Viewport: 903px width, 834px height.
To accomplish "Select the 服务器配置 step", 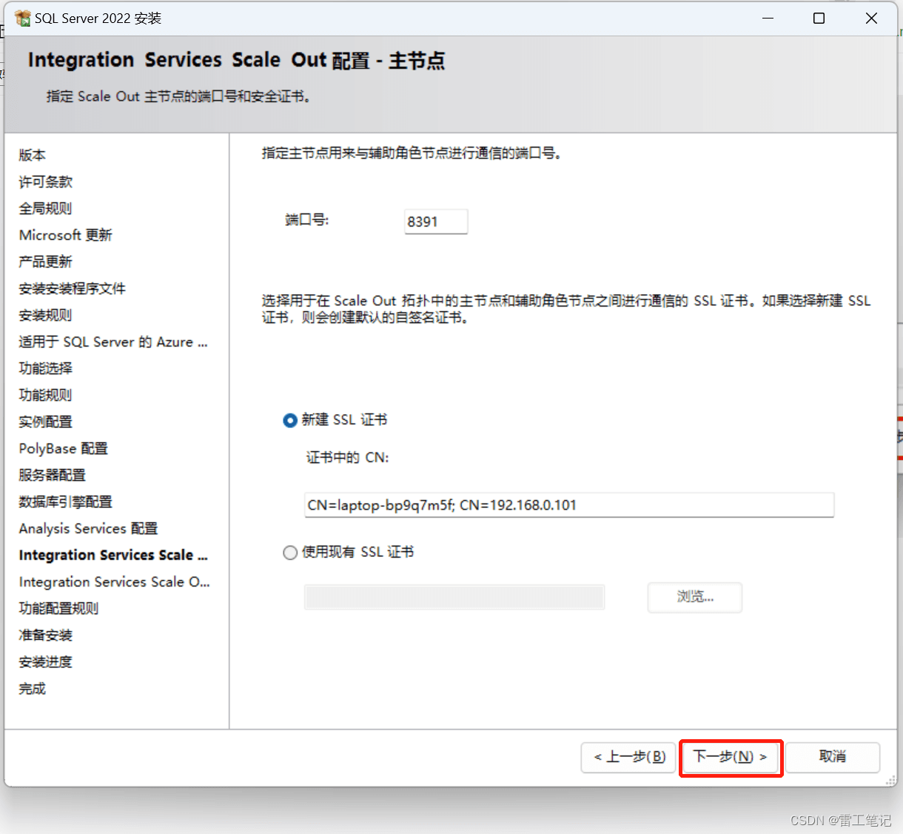I will pos(53,475).
